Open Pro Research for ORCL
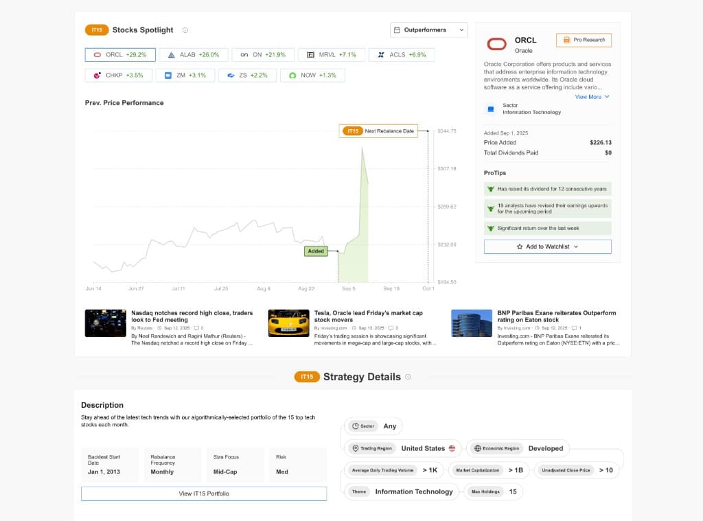This screenshot has width=703, height=521. click(584, 40)
